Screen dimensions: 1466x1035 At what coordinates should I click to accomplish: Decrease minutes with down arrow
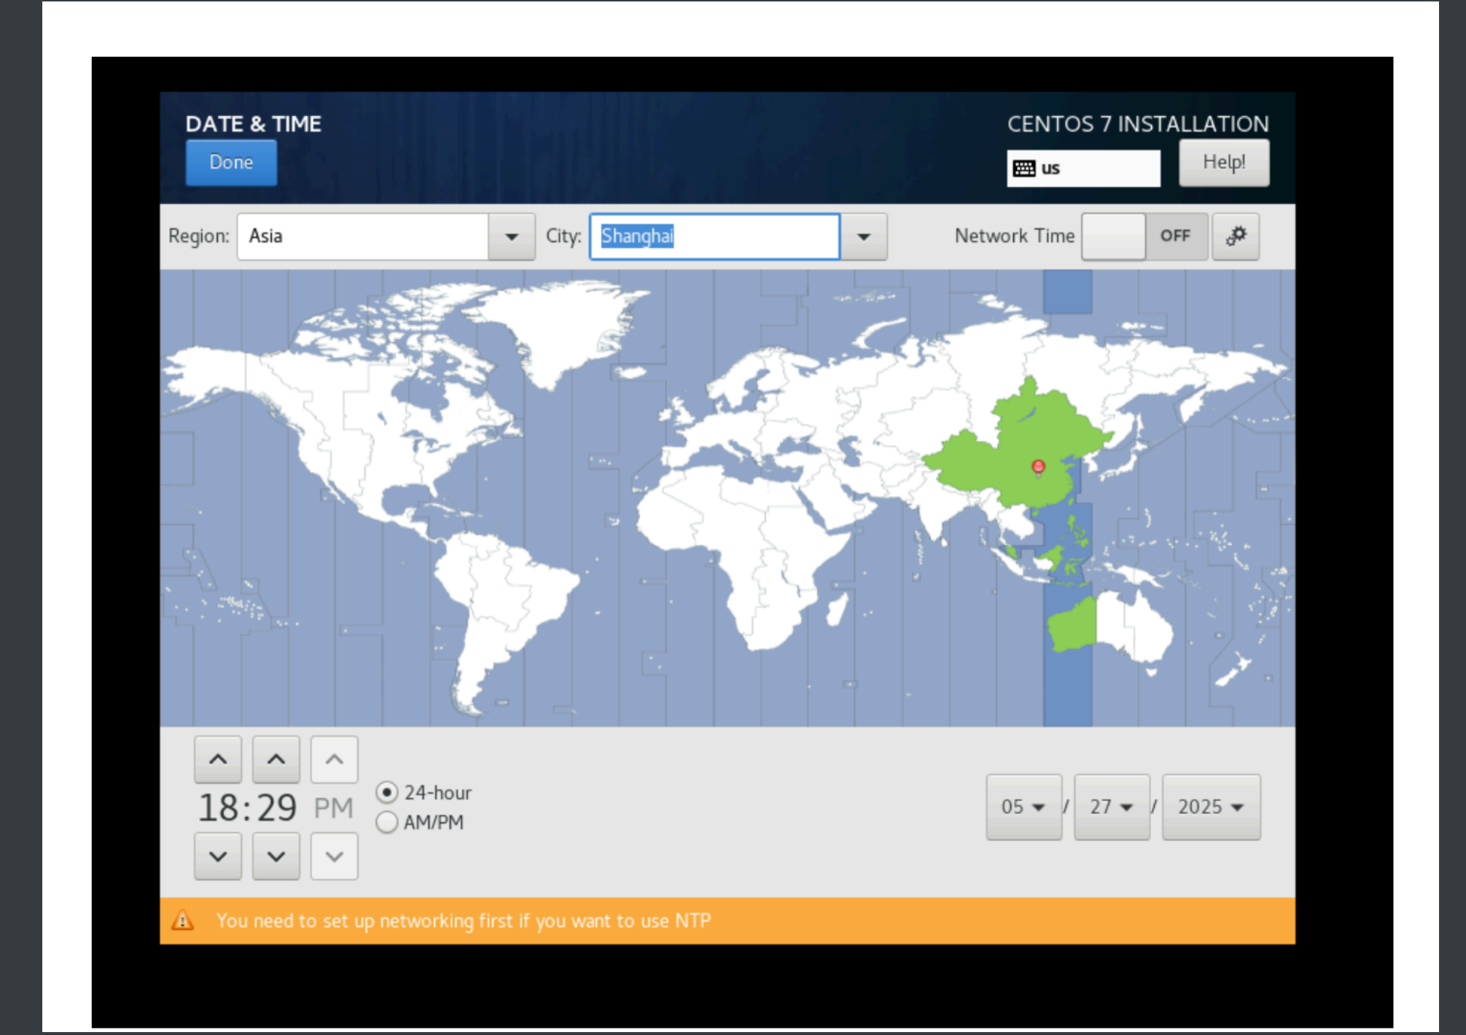276,856
